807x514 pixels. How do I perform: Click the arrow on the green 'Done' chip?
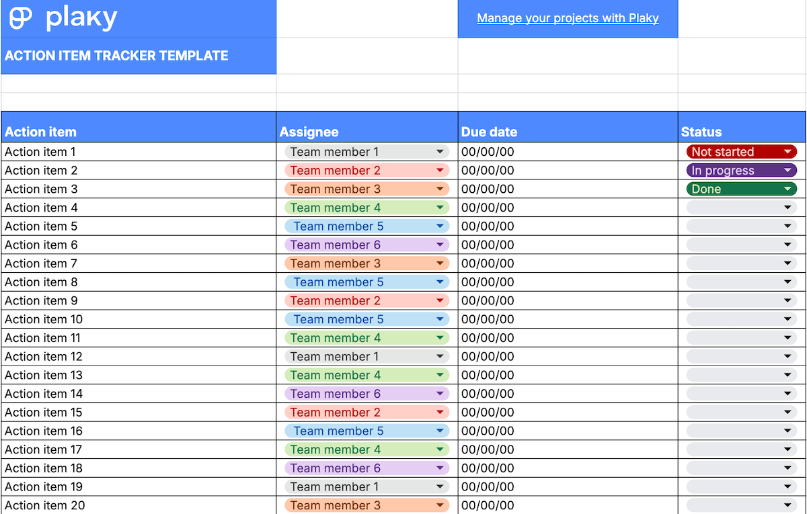pyautogui.click(x=787, y=189)
